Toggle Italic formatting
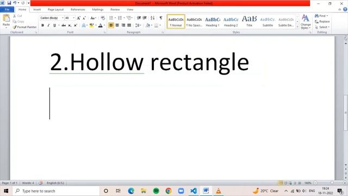 [x=48, y=26]
